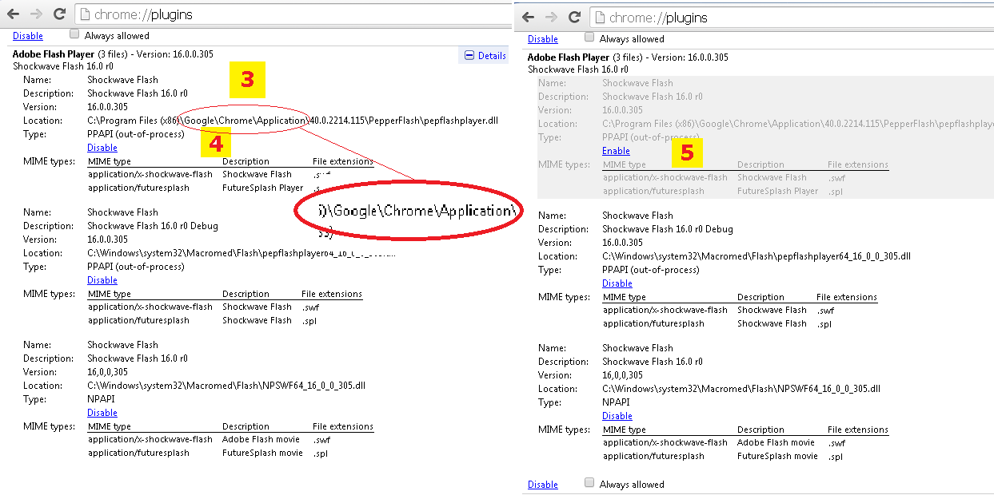Select "Adobe Flash movie" description in left window
This screenshot has height=495, width=994.
261,439
